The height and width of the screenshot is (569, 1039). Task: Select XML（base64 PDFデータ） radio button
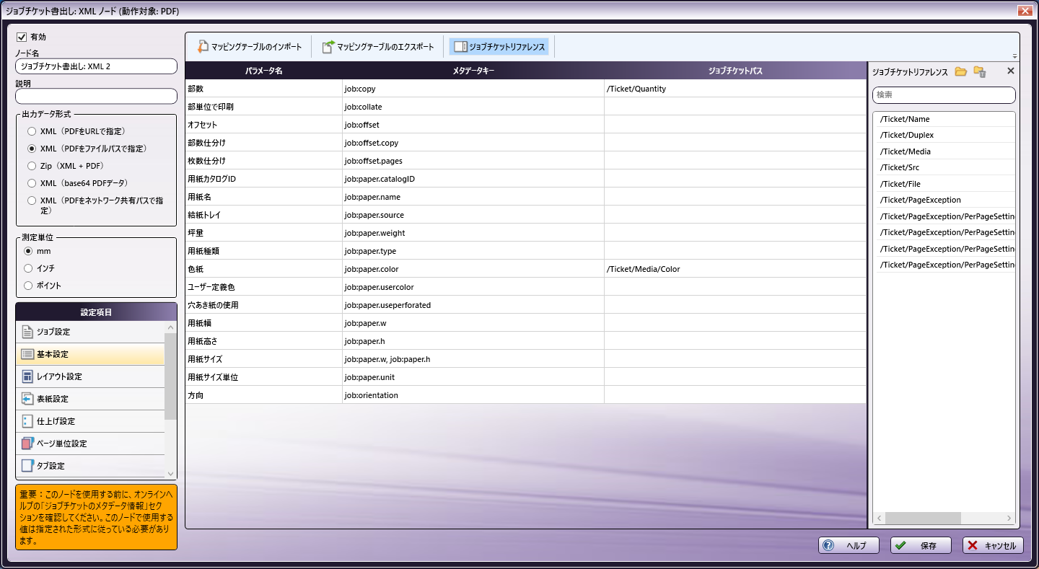pyautogui.click(x=31, y=183)
